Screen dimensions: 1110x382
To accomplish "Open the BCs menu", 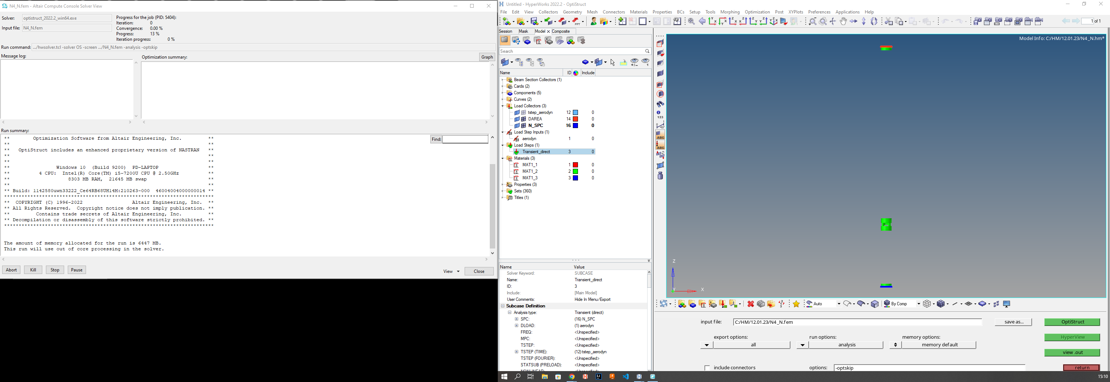I will pyautogui.click(x=680, y=12).
